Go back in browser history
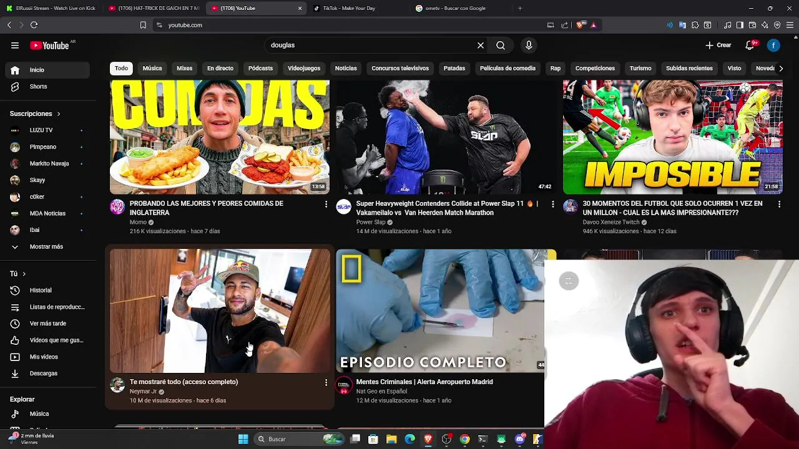The width and height of the screenshot is (799, 449). 9,25
